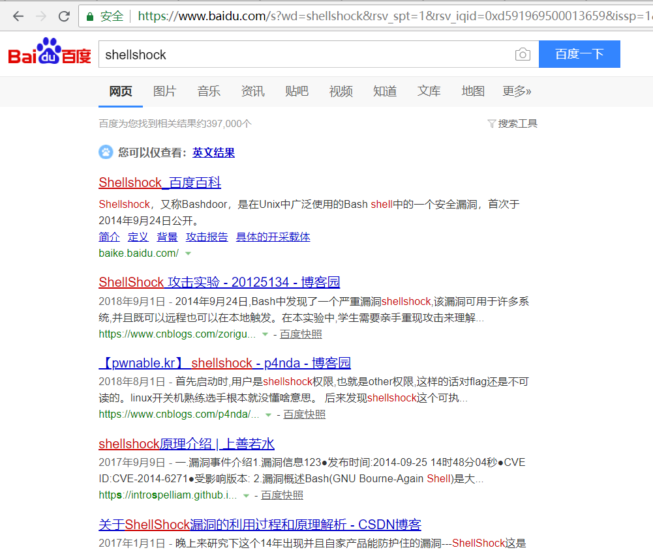
Task: Open 百度快照 for the zorigu result
Action: tap(301, 334)
